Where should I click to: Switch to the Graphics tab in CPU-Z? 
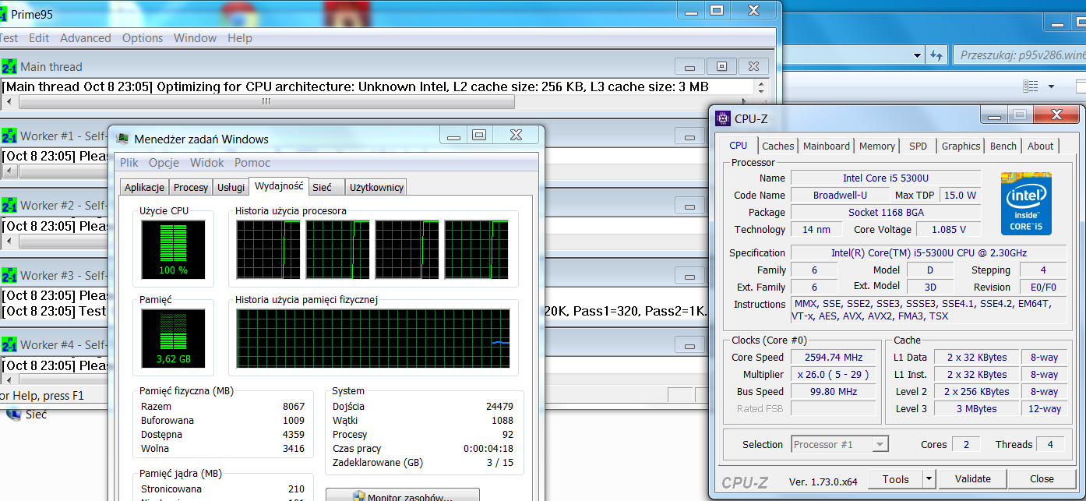(961, 146)
